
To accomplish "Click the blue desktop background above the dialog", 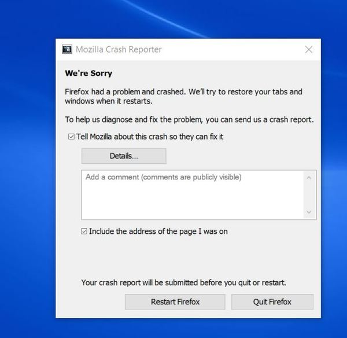I will point(173,17).
